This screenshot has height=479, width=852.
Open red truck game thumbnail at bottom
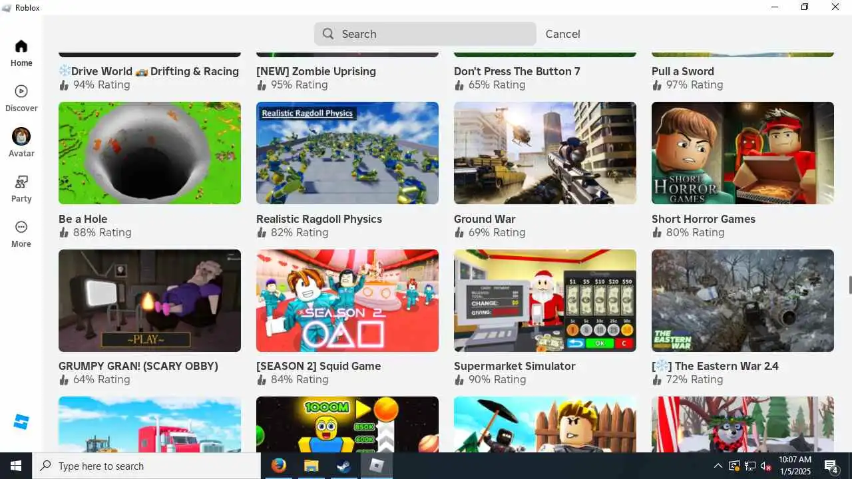point(150,424)
